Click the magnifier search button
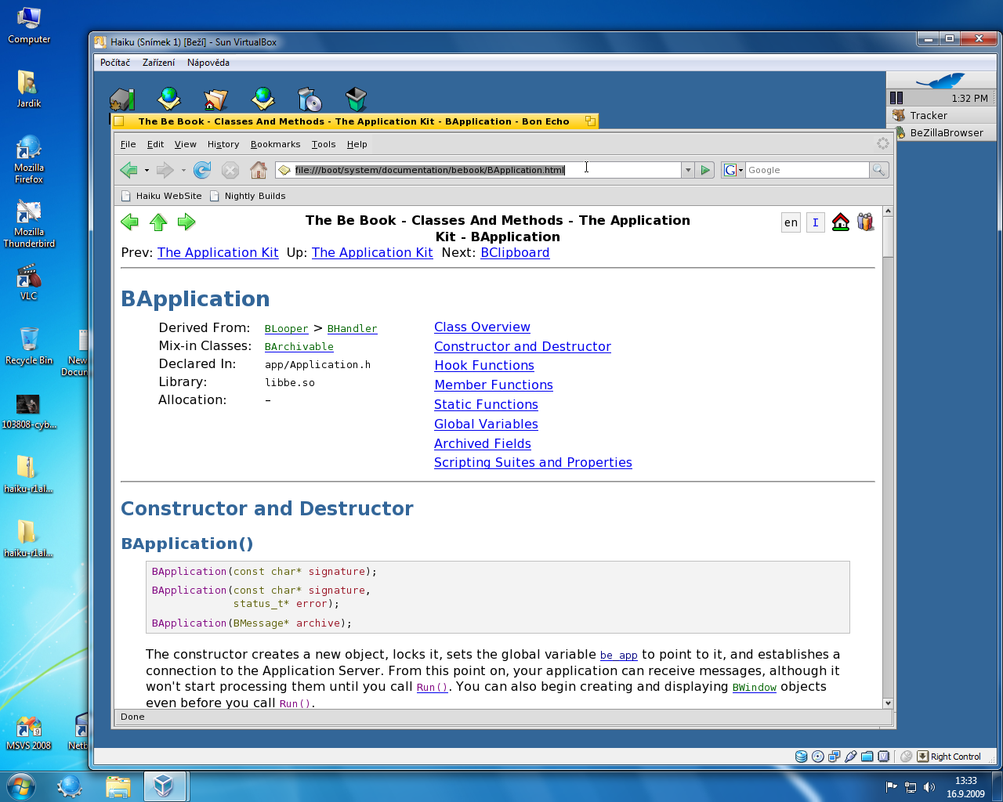The height and width of the screenshot is (802, 1003). click(879, 170)
